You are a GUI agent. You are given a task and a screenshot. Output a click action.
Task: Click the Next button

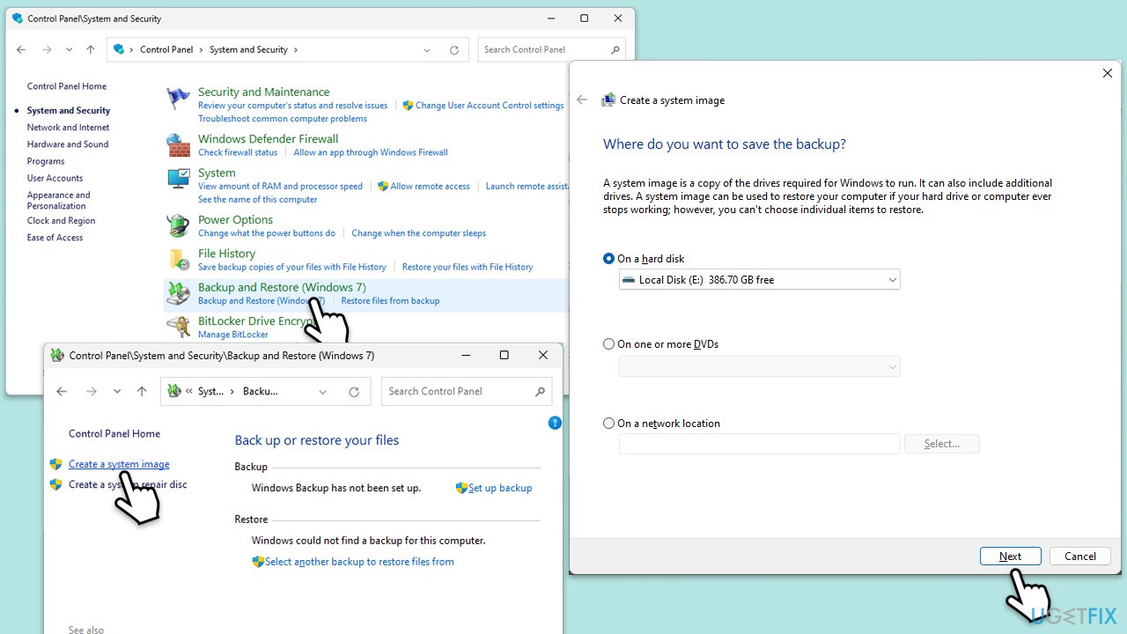pyautogui.click(x=1011, y=557)
